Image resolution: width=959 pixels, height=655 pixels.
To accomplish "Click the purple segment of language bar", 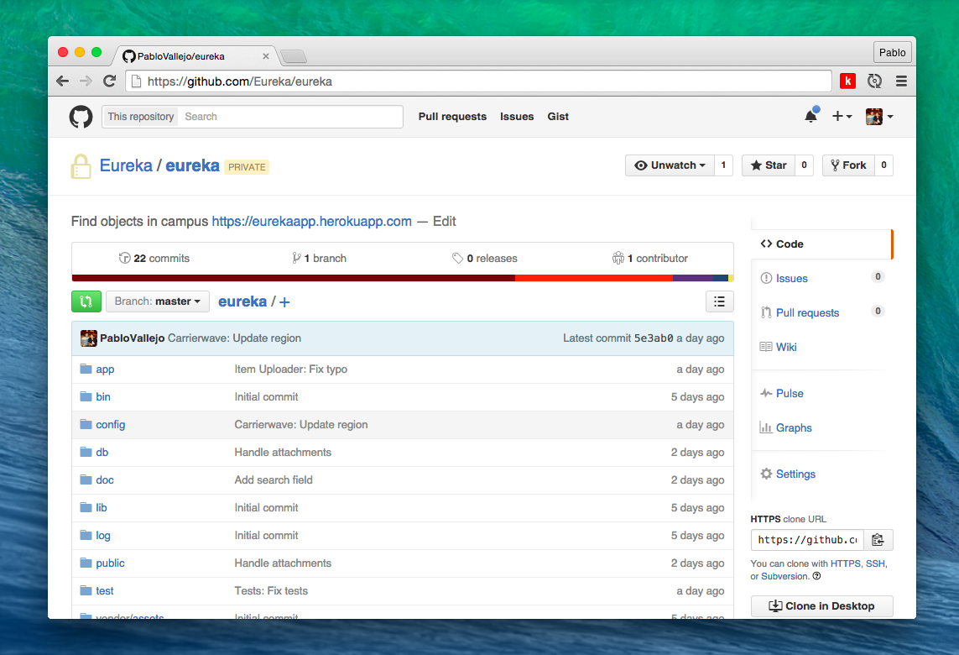I will (693, 278).
